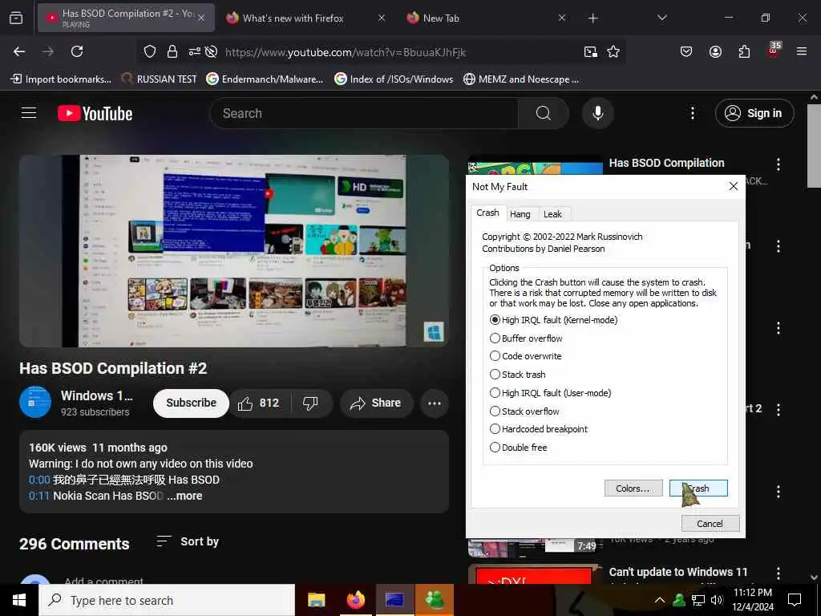
Task: Close the What's new with Firefox tab
Action: (381, 18)
